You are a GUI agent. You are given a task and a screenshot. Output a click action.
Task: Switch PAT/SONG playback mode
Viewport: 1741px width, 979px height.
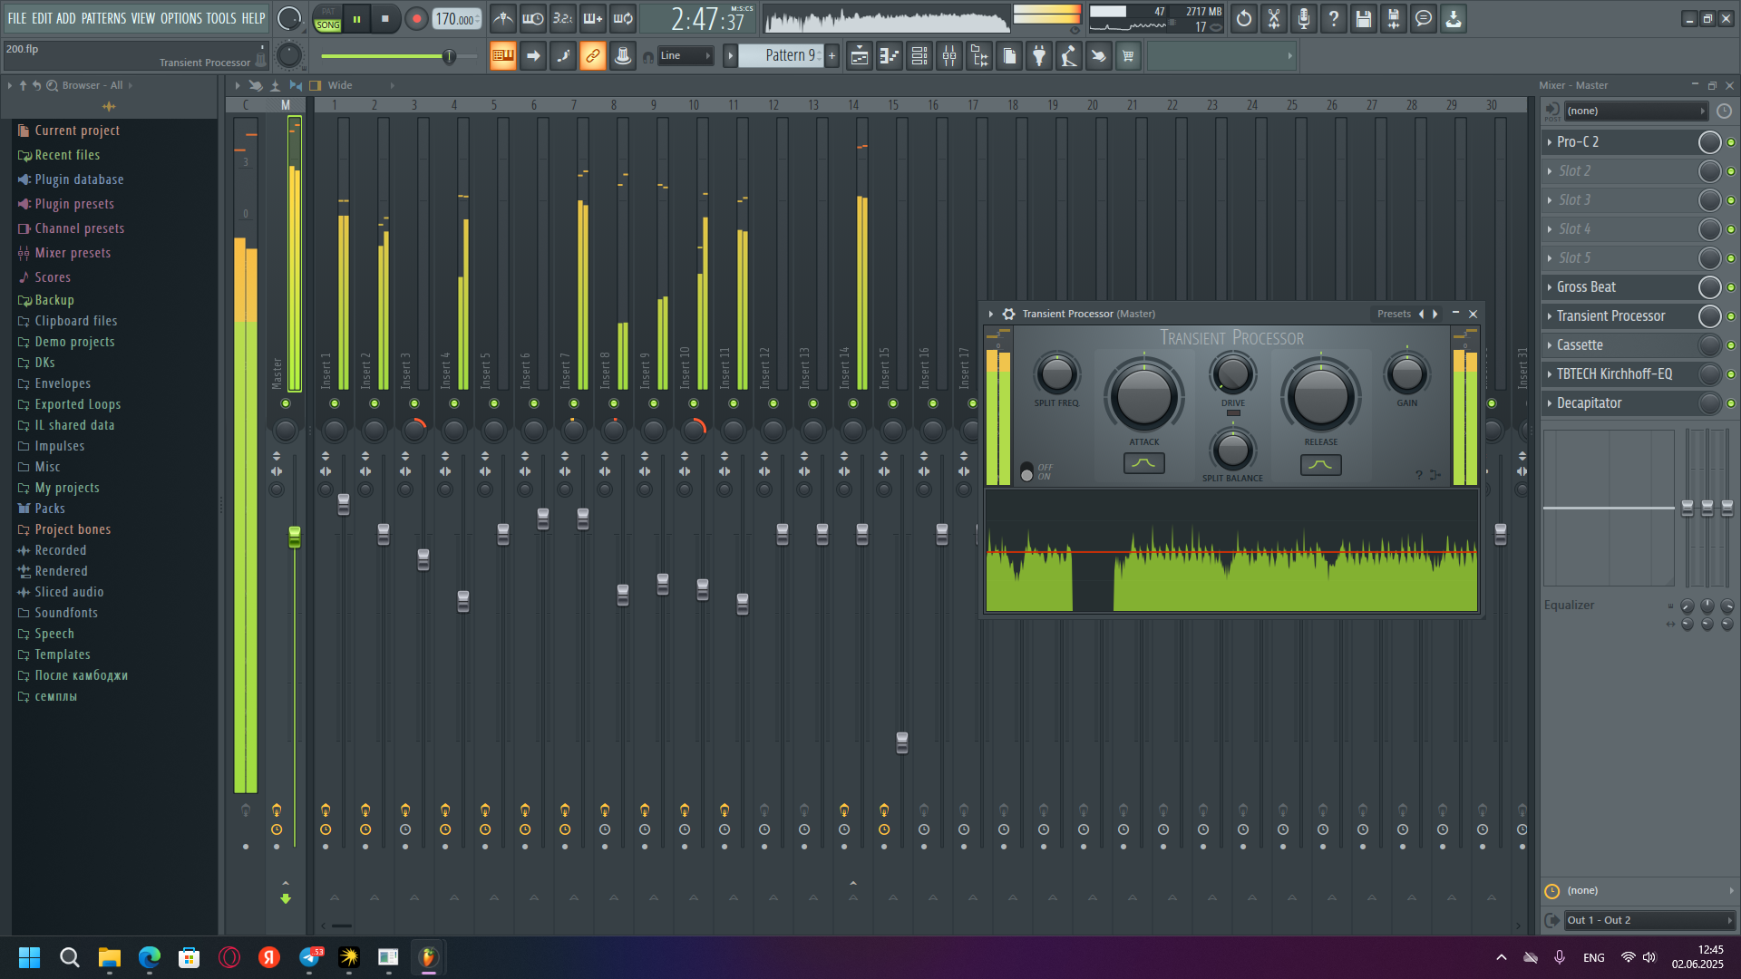[x=327, y=18]
